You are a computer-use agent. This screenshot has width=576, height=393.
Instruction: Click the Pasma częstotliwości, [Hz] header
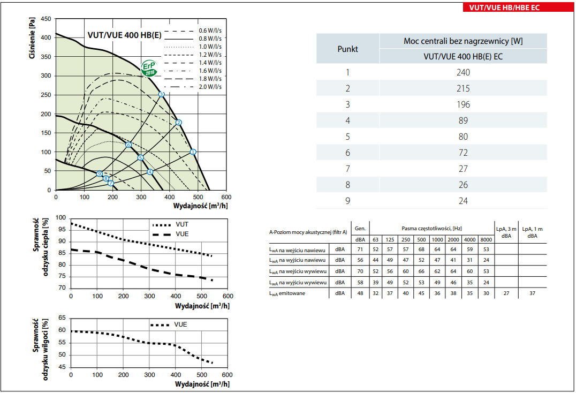click(x=431, y=229)
